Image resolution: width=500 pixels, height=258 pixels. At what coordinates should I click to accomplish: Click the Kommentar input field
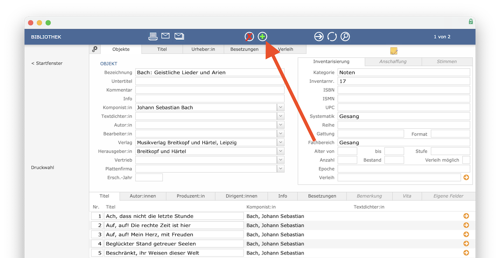210,90
